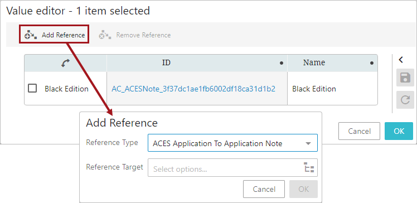417x203 pixels.
Task: Click Cancel in the Value editor
Action: [x=359, y=131]
